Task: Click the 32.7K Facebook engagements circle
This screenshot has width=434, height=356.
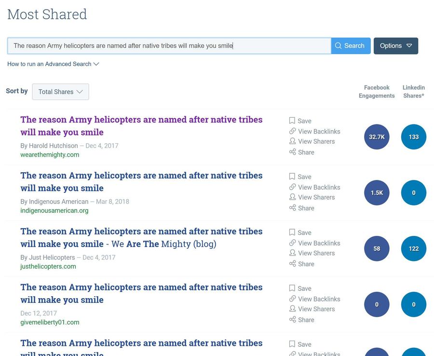Action: coord(377,137)
